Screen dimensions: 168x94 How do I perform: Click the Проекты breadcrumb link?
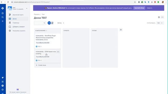click(37, 14)
